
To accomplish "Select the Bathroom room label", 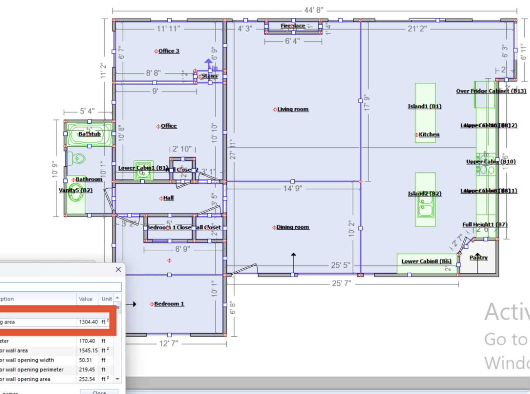I will (89, 179).
